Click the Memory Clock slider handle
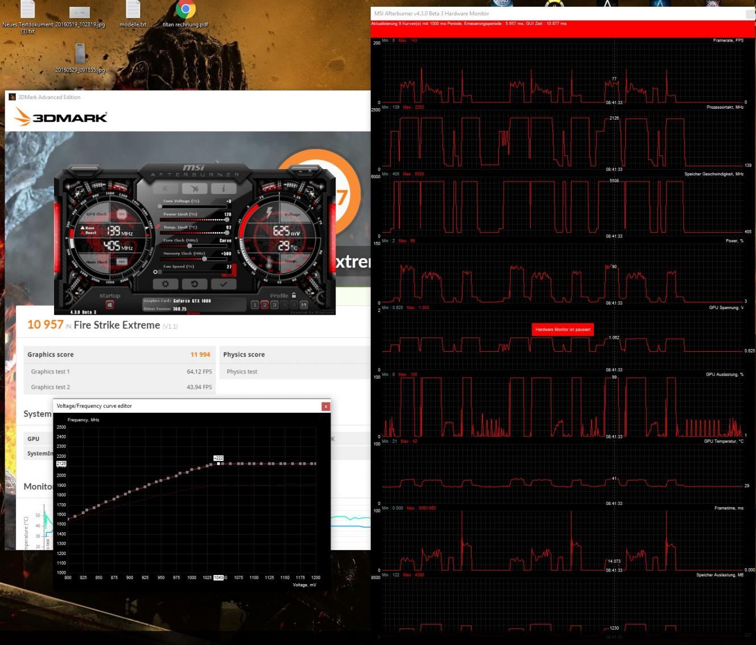The height and width of the screenshot is (645, 756). [204, 259]
